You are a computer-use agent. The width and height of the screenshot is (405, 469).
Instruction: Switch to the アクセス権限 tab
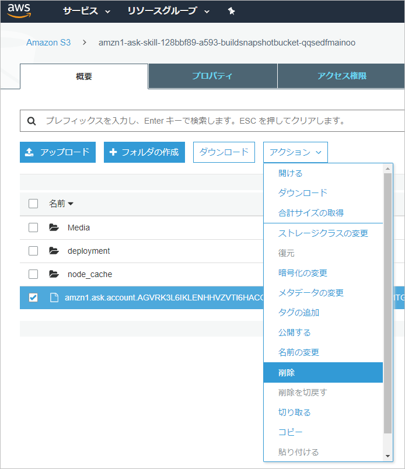[341, 76]
